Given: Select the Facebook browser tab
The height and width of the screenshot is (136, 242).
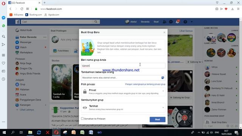Looking at the screenshot, I should [24, 3].
